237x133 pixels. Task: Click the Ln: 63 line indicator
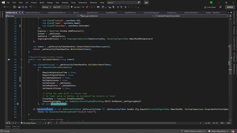click(207, 123)
